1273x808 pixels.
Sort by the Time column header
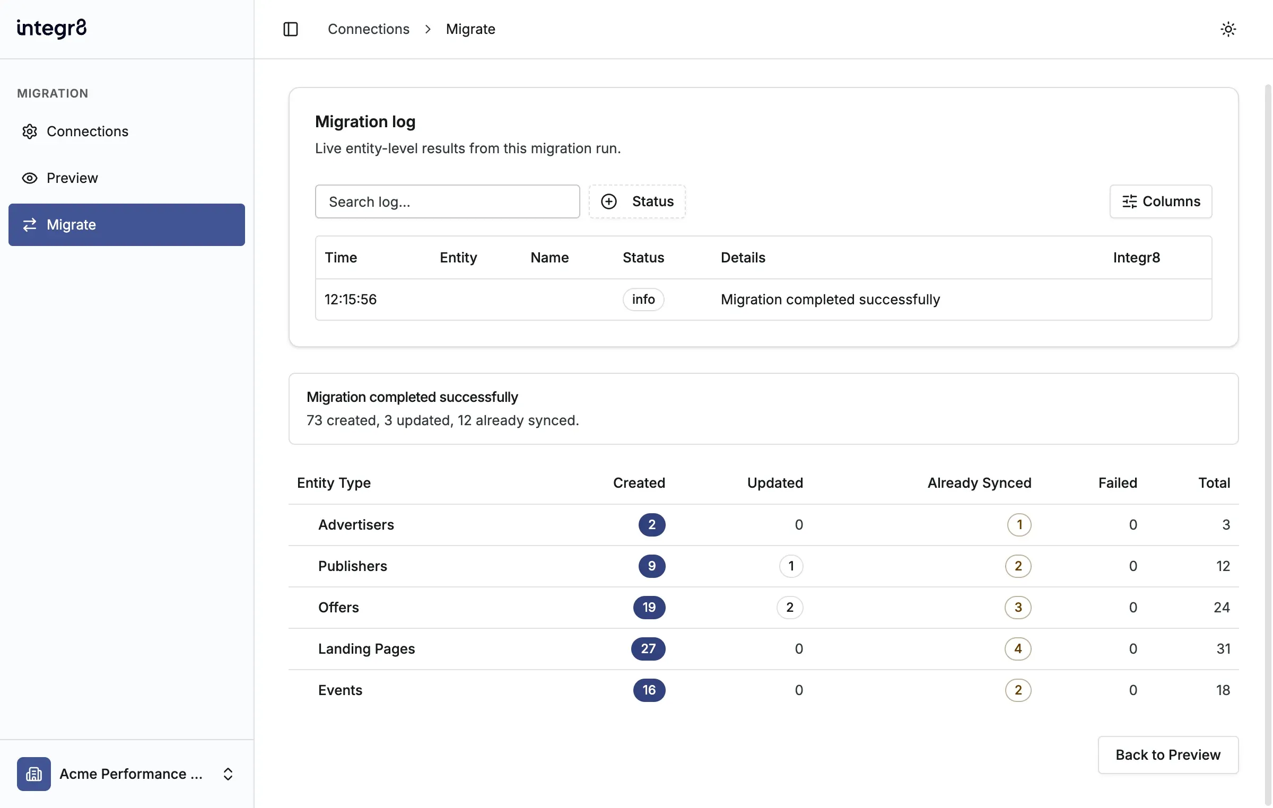[x=341, y=258]
